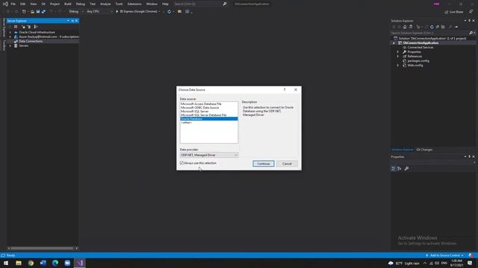This screenshot has width=478, height=268.
Task: Click the Save icon in toolbar
Action: [38, 12]
